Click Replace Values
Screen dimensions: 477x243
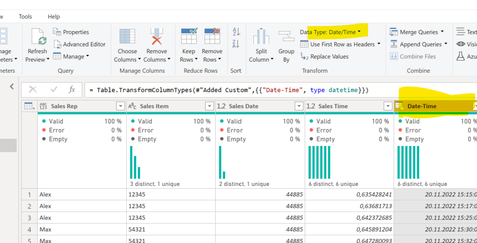click(324, 57)
